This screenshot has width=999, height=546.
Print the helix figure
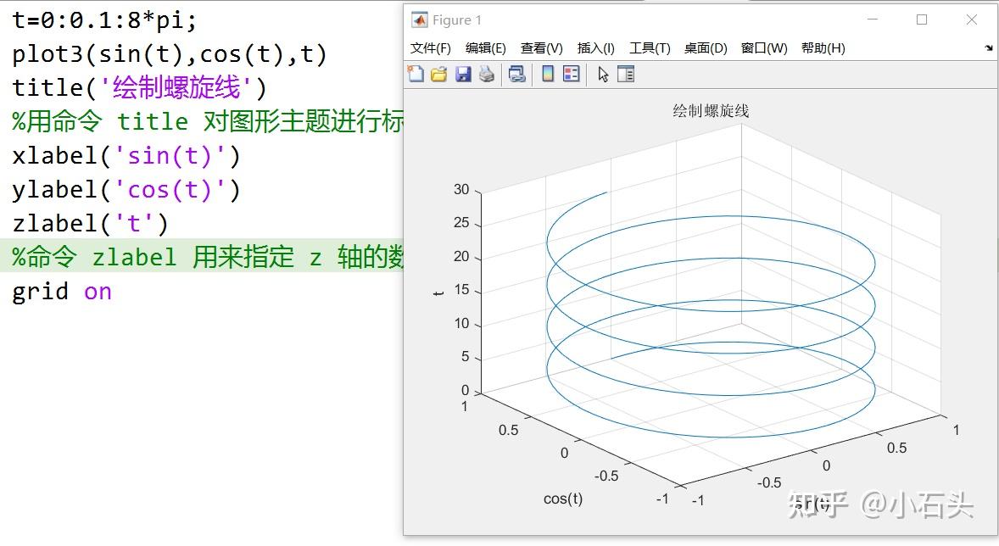tap(487, 74)
